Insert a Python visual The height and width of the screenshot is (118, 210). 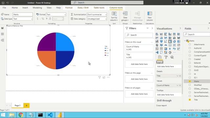[174, 49]
